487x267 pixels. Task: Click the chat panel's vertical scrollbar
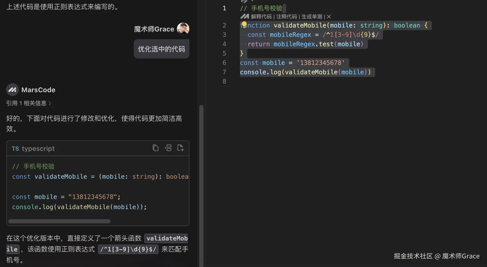[x=201, y=185]
